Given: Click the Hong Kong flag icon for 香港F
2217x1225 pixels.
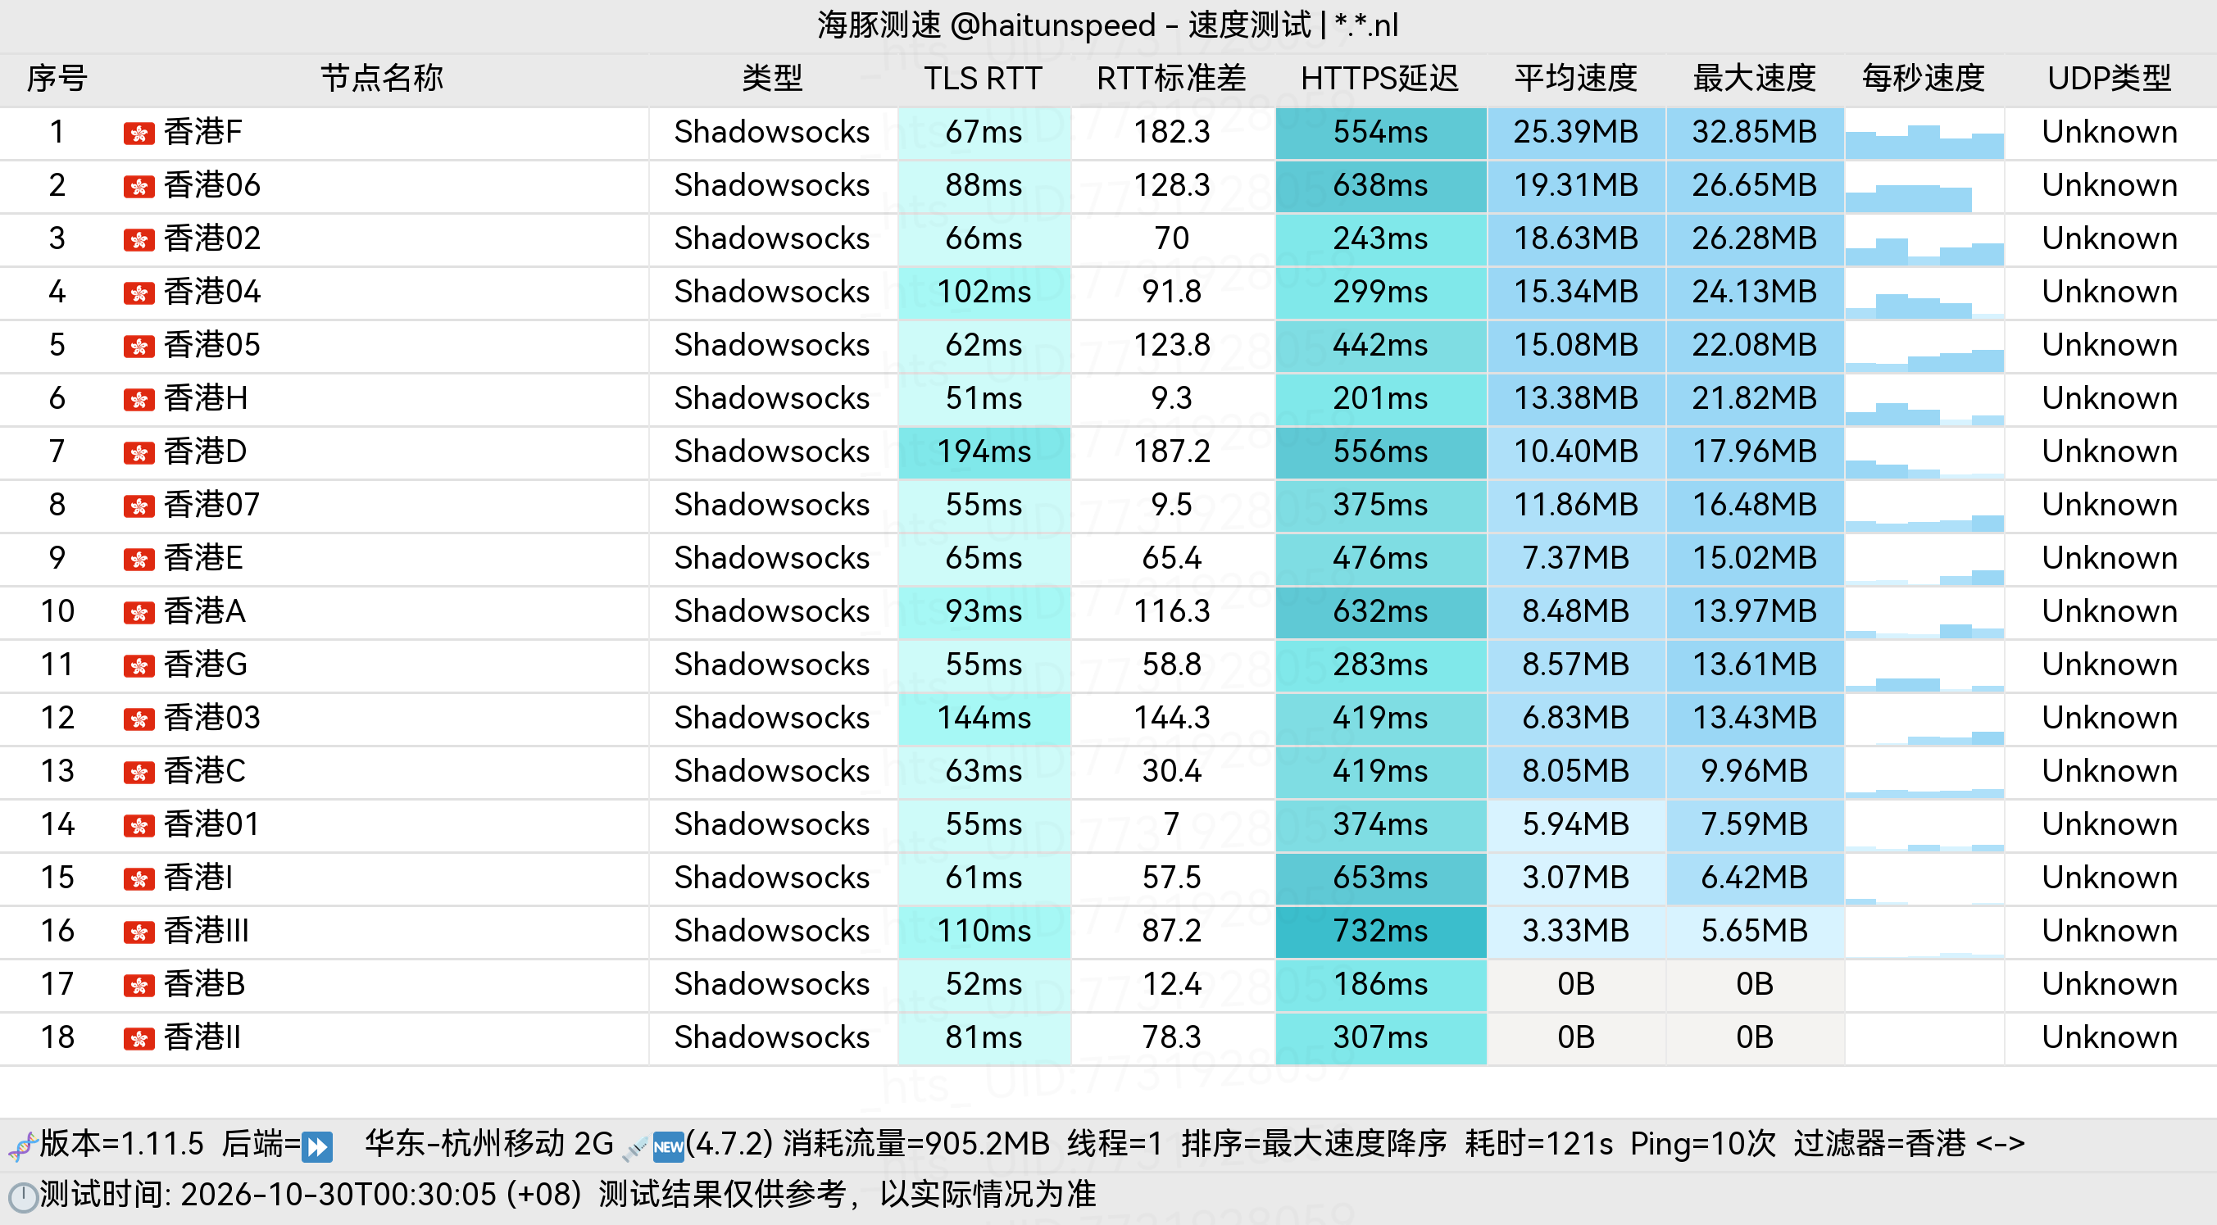Looking at the screenshot, I should [x=139, y=134].
